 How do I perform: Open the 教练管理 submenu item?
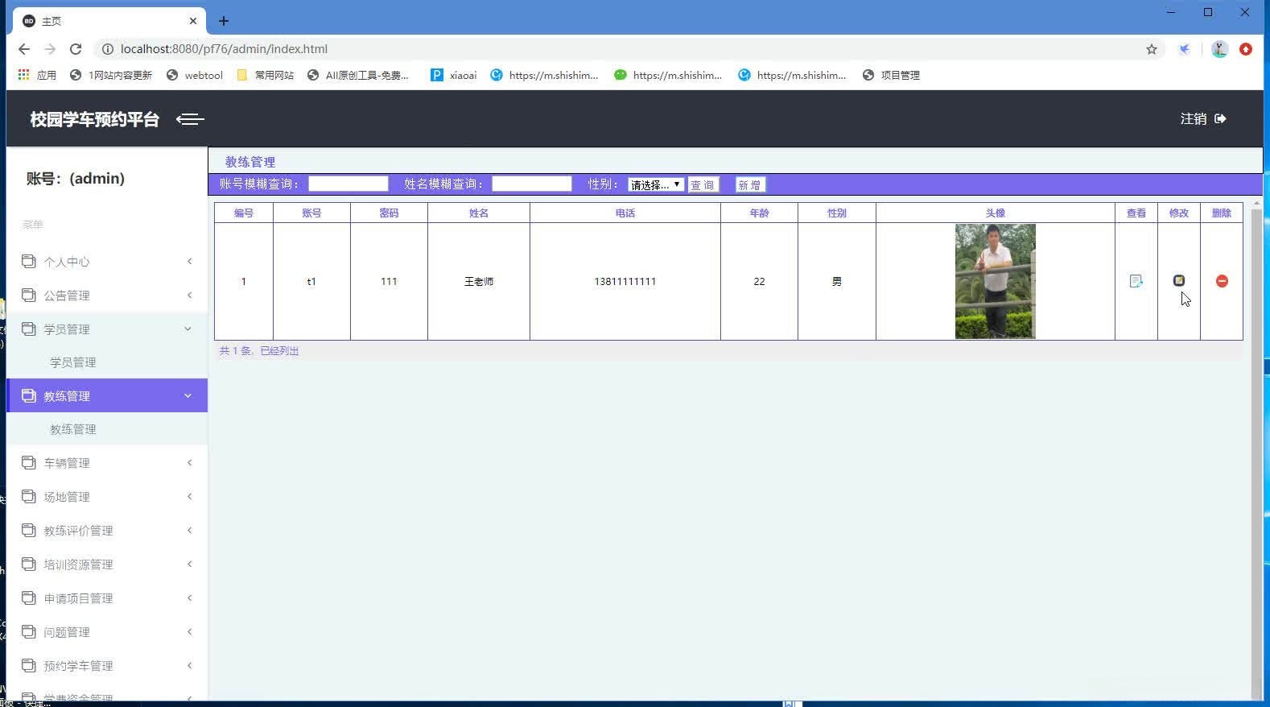click(x=73, y=429)
